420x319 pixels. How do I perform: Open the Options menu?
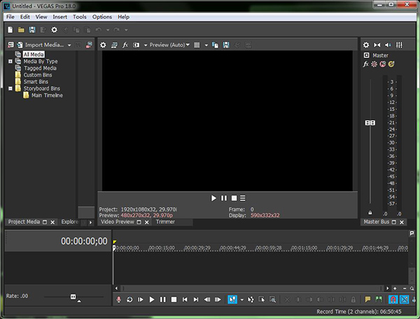pyautogui.click(x=102, y=17)
